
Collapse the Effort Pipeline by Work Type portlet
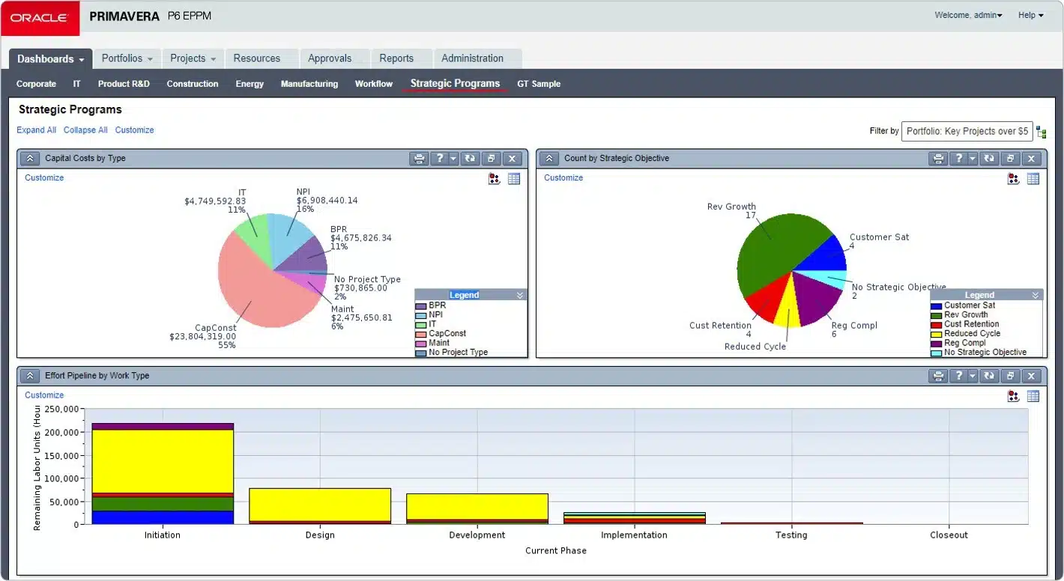tap(30, 376)
